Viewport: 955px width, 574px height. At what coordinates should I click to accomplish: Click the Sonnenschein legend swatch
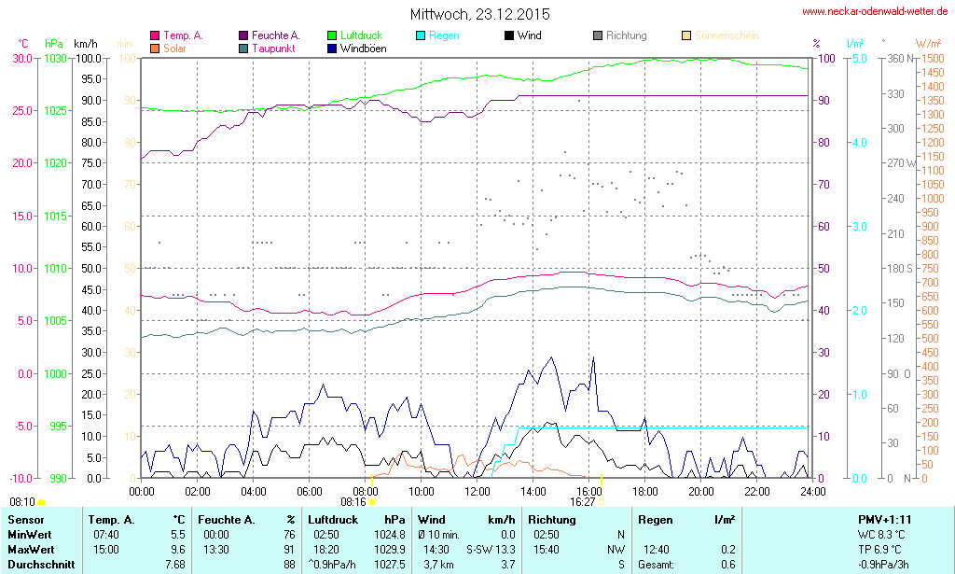[x=686, y=35]
